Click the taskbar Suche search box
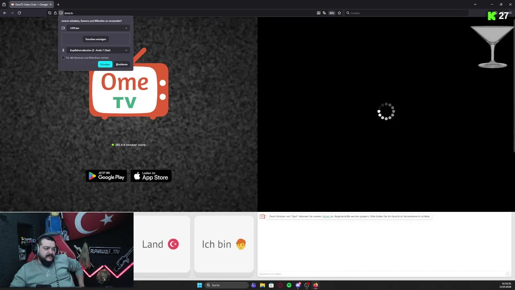Screen dimensions: 515x290 227,285
